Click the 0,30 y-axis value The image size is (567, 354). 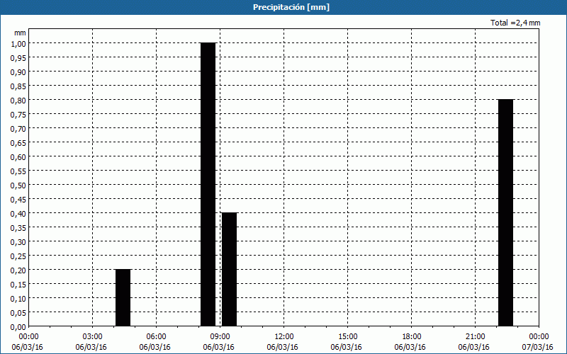point(18,242)
